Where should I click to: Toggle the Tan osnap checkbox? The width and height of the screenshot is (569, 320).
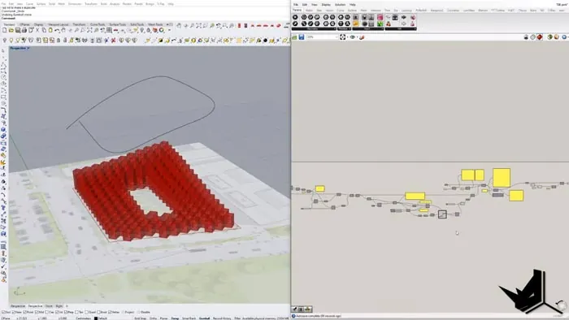[76, 312]
